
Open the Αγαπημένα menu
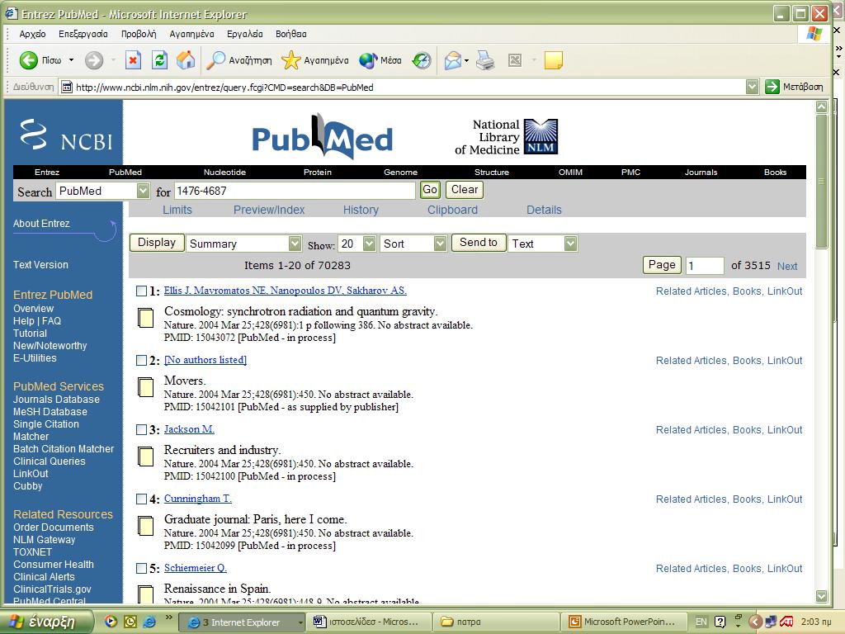pyautogui.click(x=191, y=34)
